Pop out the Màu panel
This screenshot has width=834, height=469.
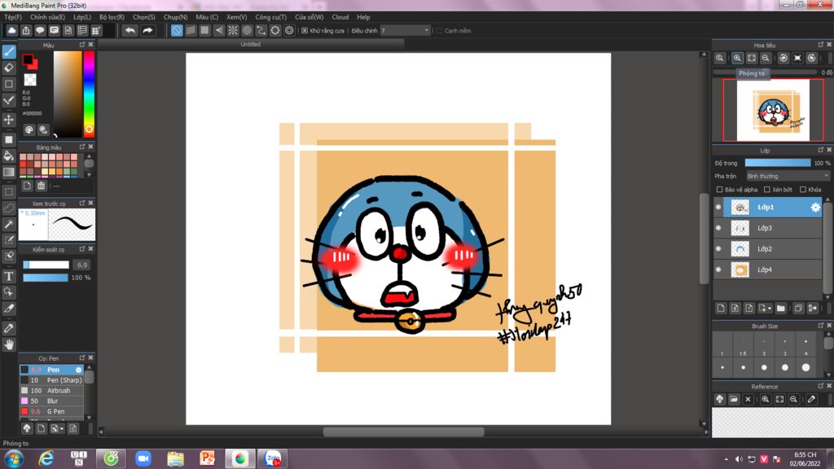coord(82,45)
